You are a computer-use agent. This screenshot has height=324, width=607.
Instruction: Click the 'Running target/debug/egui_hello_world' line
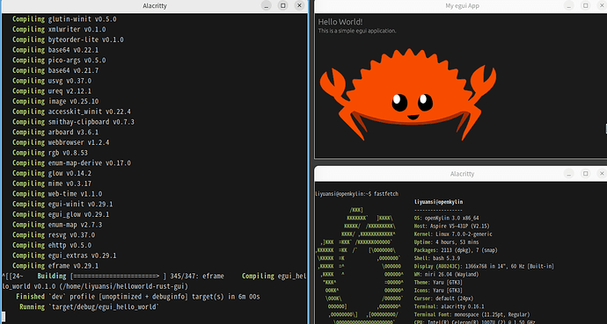coord(90,307)
